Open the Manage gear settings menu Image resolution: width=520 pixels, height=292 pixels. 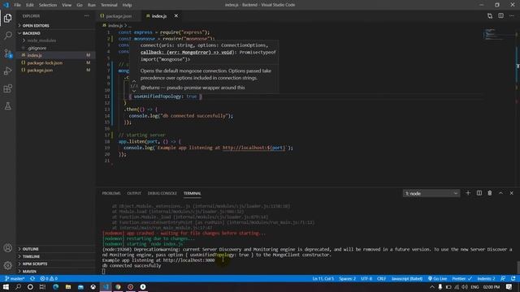[7, 265]
